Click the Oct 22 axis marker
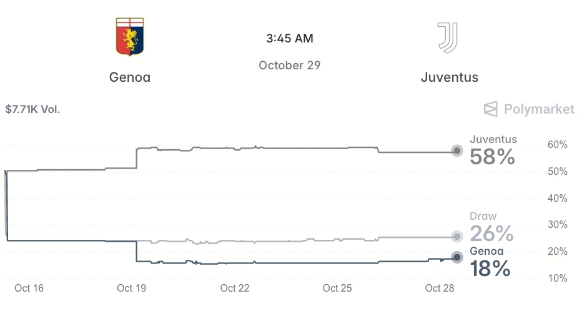This screenshot has width=582, height=311. click(235, 289)
